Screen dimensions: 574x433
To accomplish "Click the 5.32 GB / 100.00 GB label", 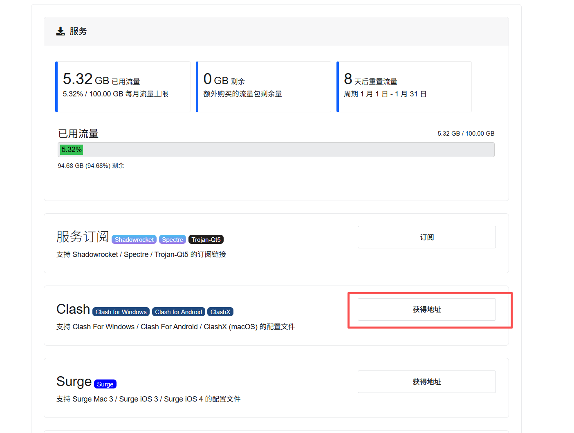I will click(x=466, y=133).
